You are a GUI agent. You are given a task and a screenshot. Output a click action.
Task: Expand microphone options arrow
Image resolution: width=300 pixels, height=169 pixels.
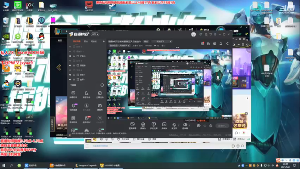tap(178, 125)
